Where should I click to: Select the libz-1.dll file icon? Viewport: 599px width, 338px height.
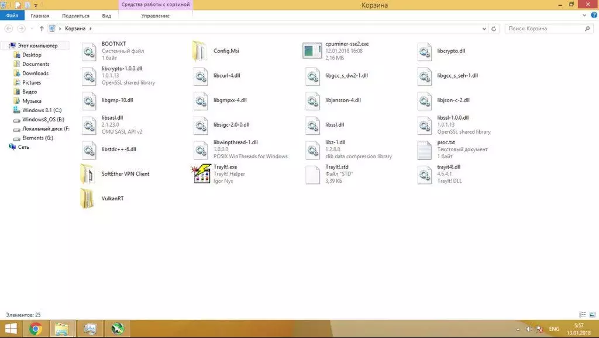click(313, 150)
